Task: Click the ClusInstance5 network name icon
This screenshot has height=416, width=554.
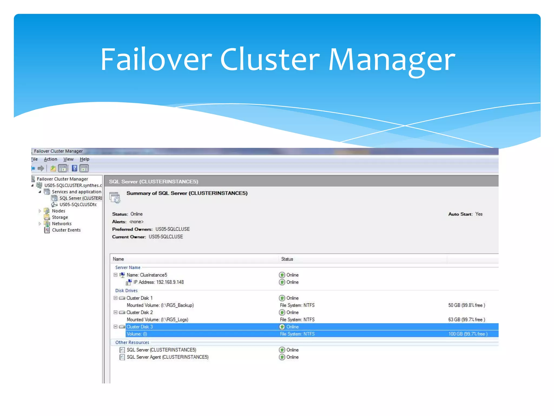Action: 122,275
